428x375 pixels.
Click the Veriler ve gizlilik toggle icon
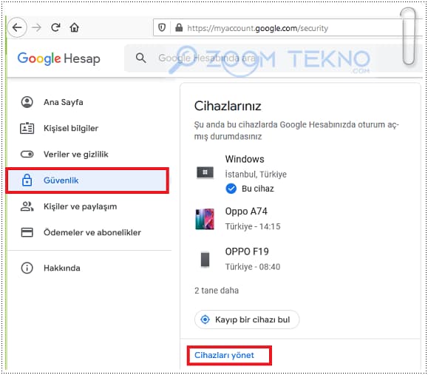[x=27, y=155]
